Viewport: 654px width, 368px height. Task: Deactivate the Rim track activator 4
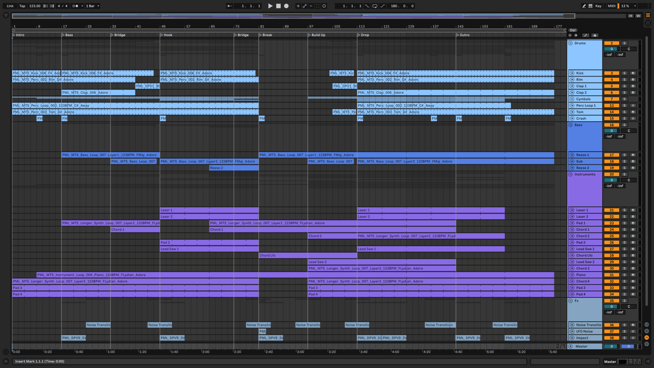coord(611,79)
